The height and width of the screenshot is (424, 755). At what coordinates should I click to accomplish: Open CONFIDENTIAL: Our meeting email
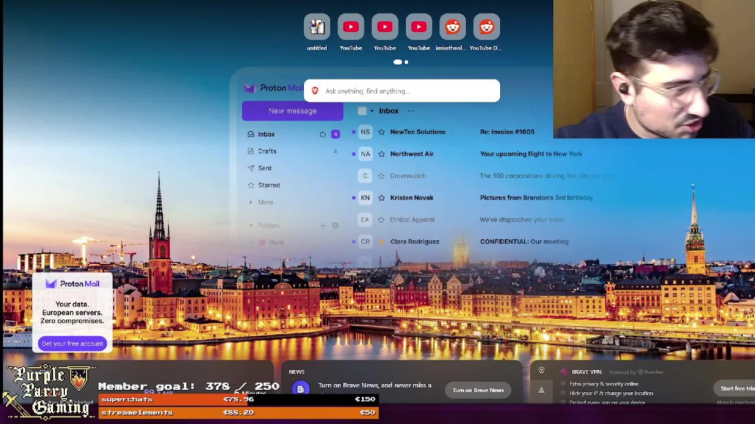coord(524,241)
